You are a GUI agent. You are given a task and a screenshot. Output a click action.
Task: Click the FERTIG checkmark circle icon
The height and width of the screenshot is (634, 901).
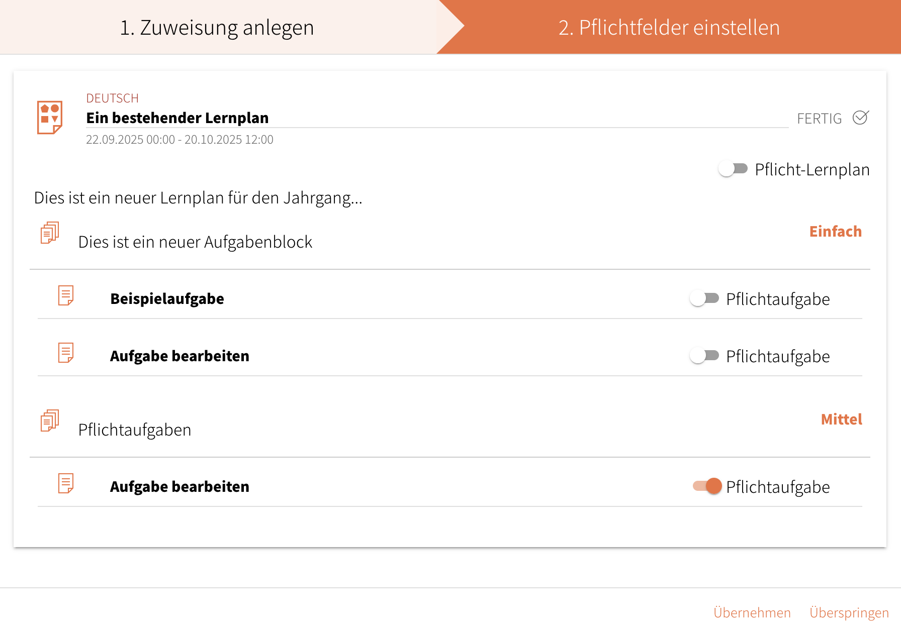pyautogui.click(x=860, y=118)
